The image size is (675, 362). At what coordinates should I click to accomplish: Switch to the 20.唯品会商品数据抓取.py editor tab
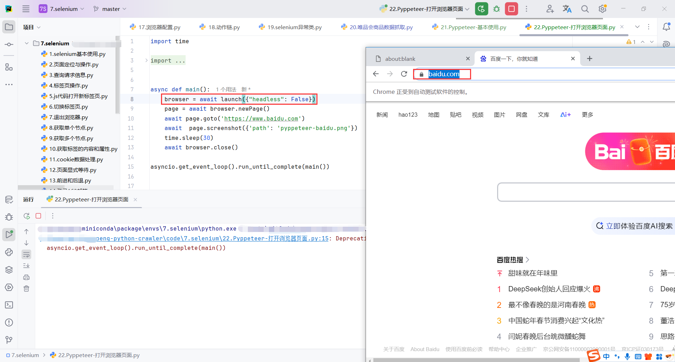[377, 27]
